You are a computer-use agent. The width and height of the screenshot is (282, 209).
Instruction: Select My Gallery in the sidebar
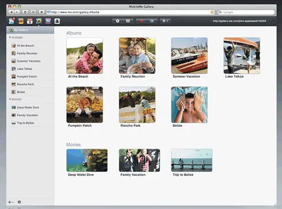(x=30, y=30)
